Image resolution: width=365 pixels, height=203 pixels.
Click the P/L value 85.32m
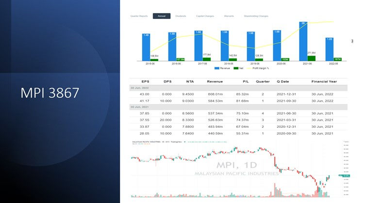[242, 94]
